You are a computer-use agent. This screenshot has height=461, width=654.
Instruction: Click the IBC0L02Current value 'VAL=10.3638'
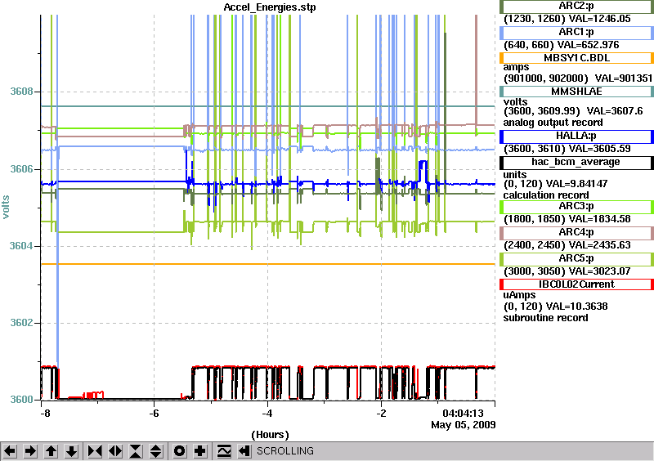pos(577,307)
